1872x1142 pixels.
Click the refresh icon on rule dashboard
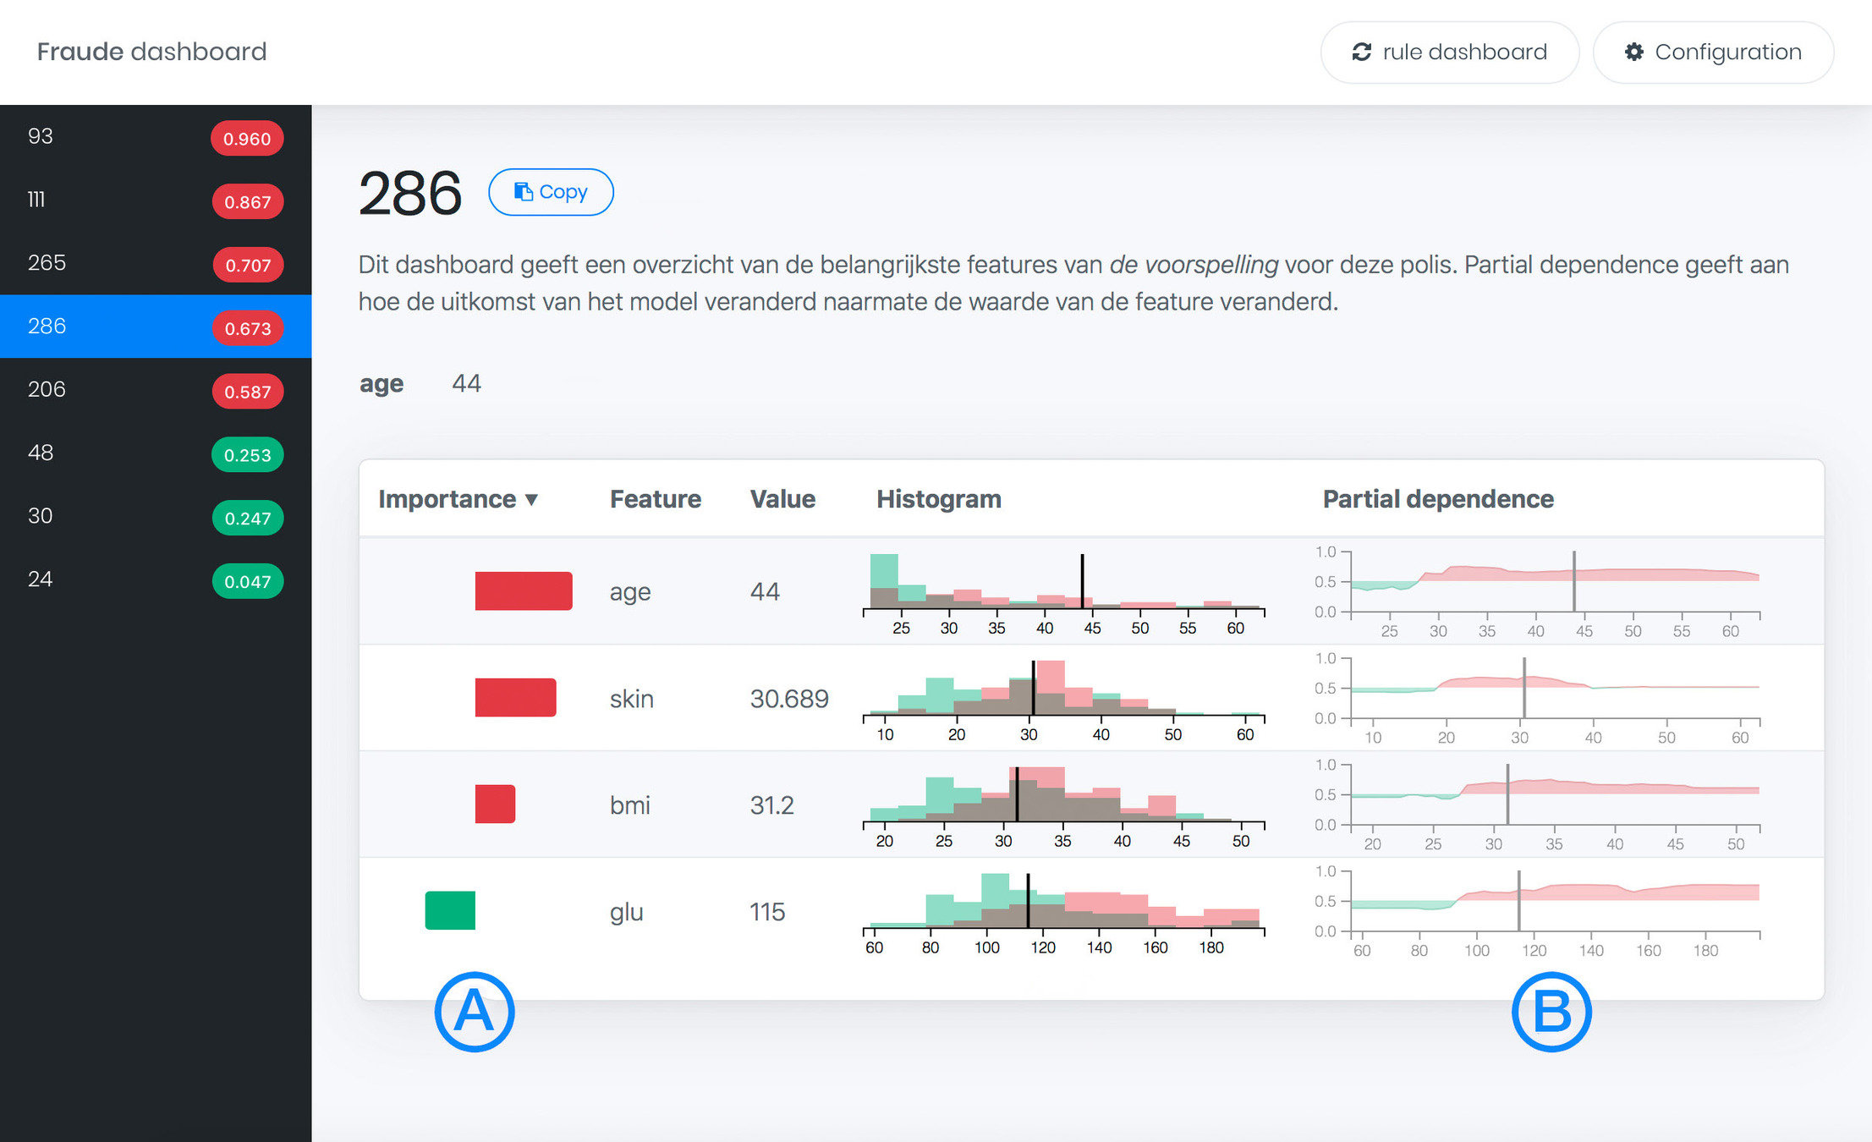(x=1361, y=52)
